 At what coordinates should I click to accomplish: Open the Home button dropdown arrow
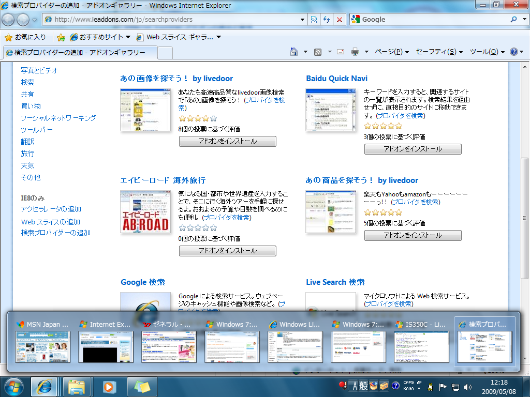[x=305, y=52]
